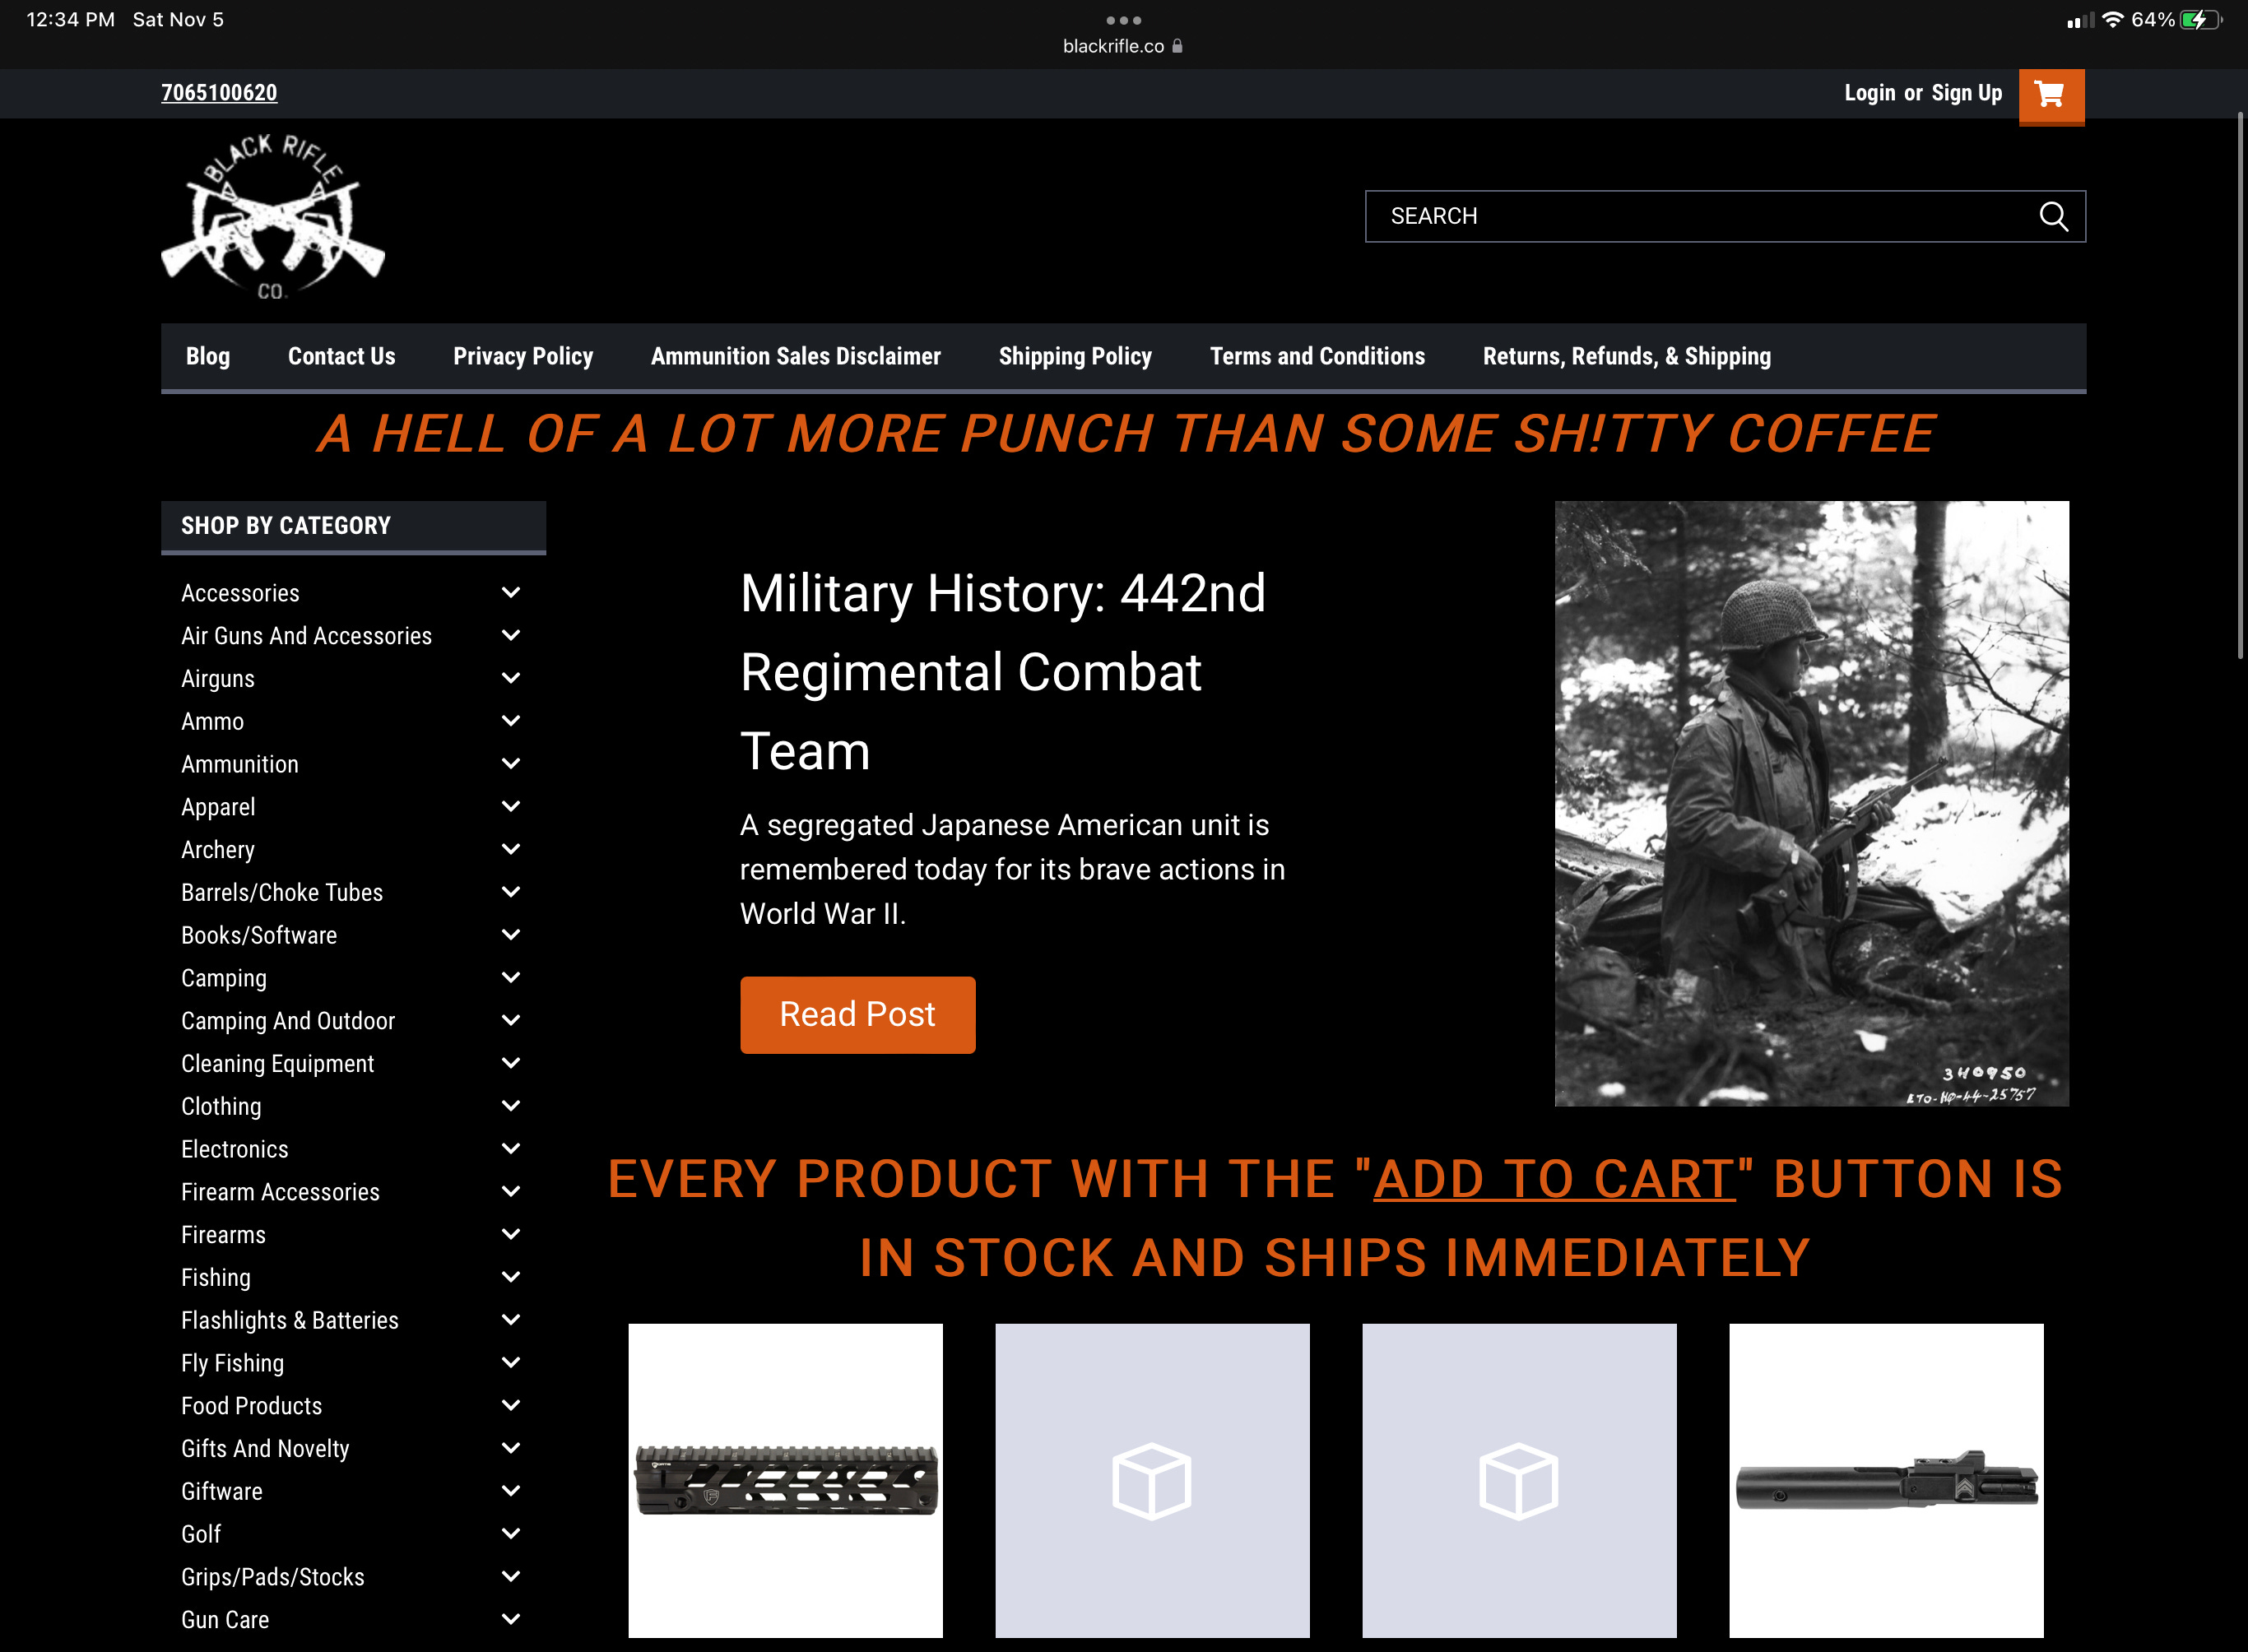Tap the battery status icon
Viewport: 2248px width, 1652px height.
[2201, 20]
